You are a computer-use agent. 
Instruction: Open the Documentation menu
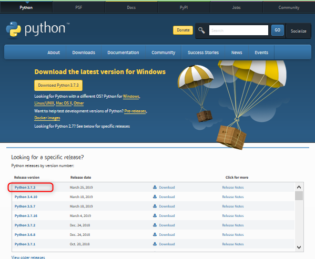click(123, 53)
